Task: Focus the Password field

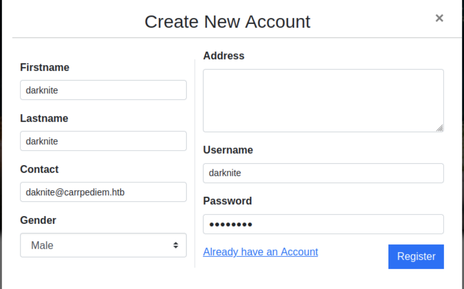Action: (x=323, y=224)
